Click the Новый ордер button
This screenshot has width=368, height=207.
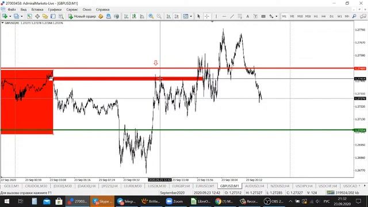click(x=82, y=16)
